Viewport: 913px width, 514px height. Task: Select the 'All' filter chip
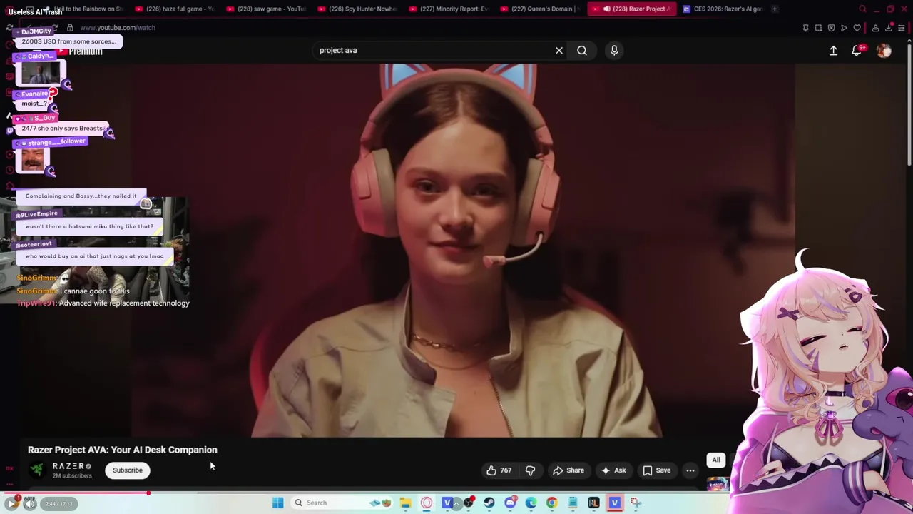point(716,460)
